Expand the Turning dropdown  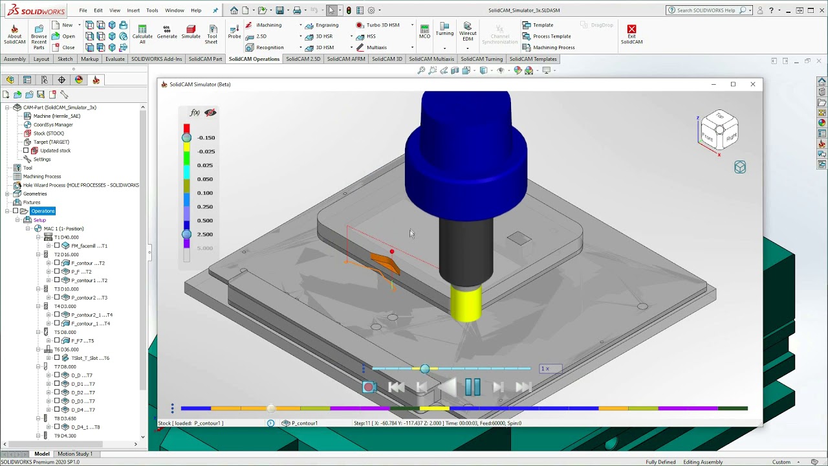(444, 49)
